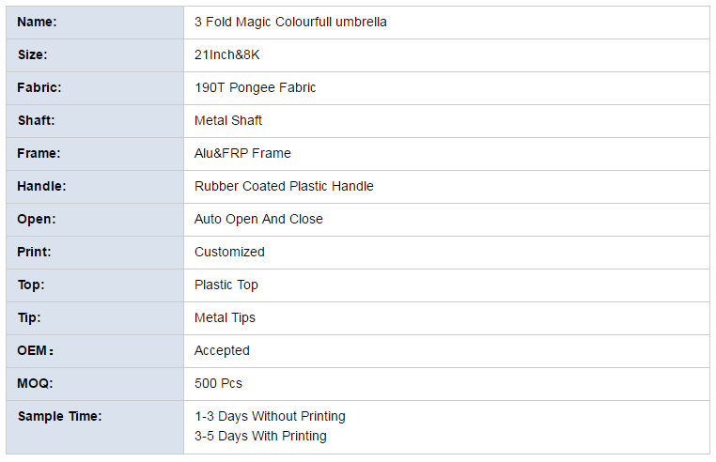Click '1-3 Days Without Printing' line
716x462 pixels.
(x=270, y=416)
